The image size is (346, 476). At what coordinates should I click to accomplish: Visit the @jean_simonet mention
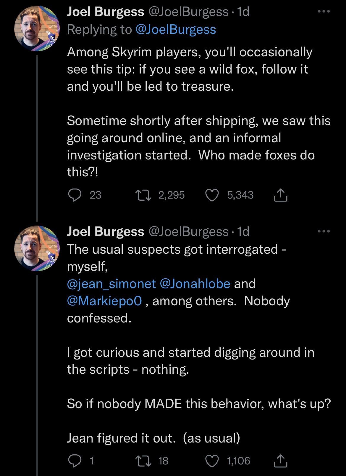coord(111,284)
